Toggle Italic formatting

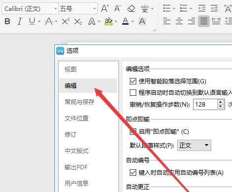click(x=20, y=21)
